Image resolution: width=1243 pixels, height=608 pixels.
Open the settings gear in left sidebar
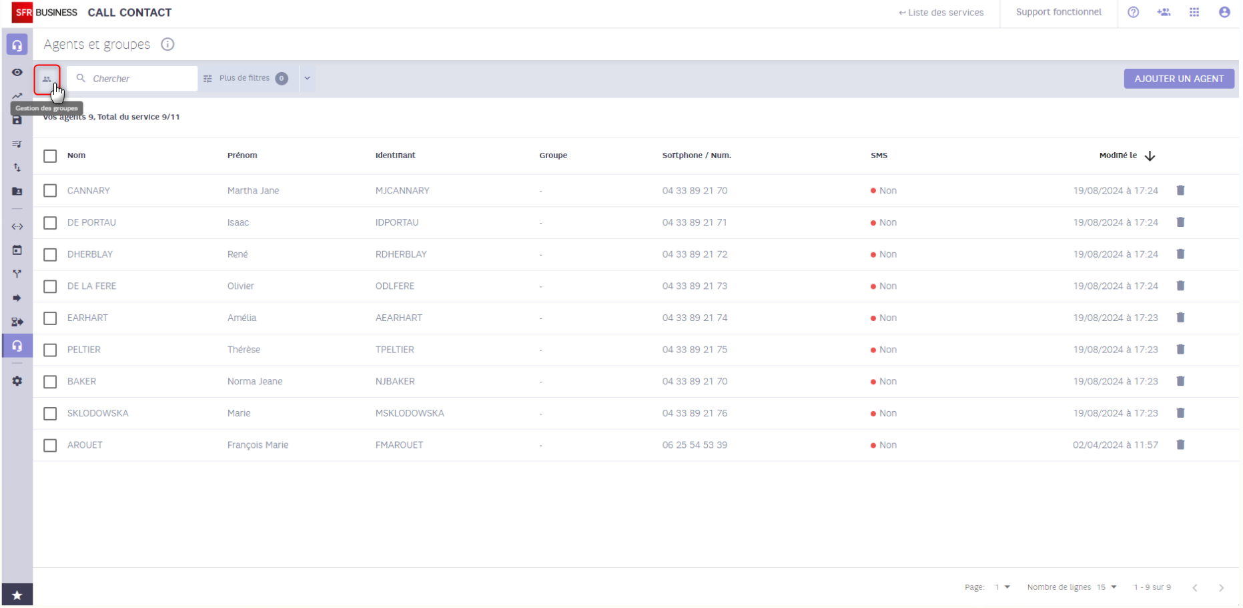pyautogui.click(x=17, y=381)
